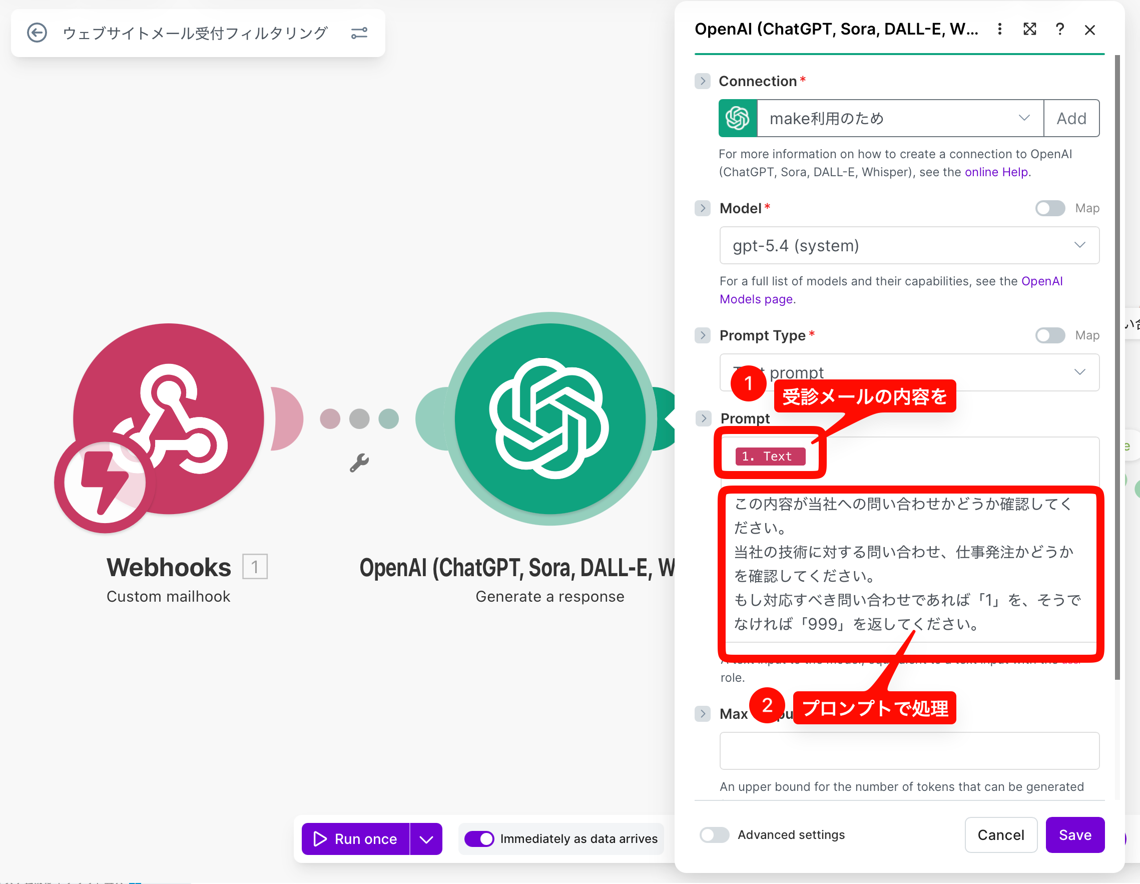The width and height of the screenshot is (1140, 884).
Task: Click the OpenAI module icon
Action: pos(549,417)
